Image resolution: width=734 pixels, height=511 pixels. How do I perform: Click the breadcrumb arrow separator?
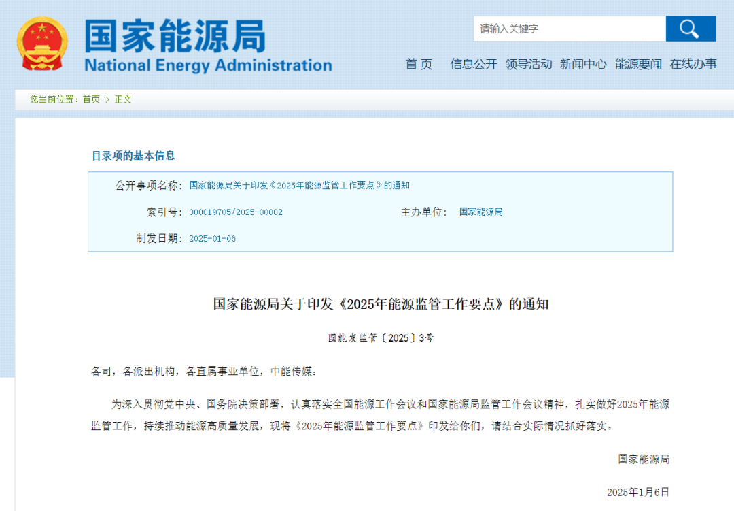(x=107, y=99)
